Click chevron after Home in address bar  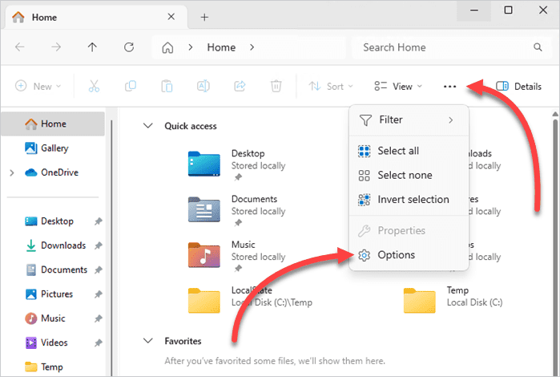[252, 47]
